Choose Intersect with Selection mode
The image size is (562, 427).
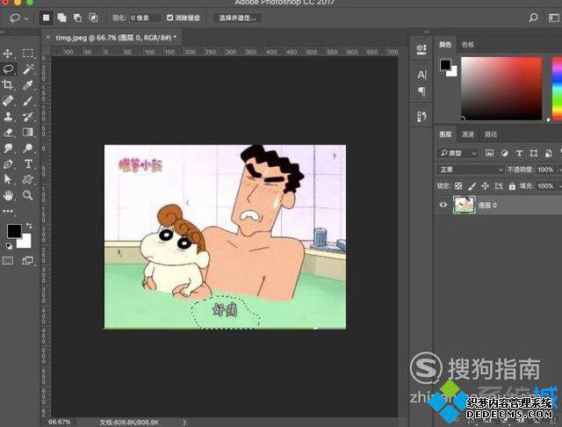[94, 18]
